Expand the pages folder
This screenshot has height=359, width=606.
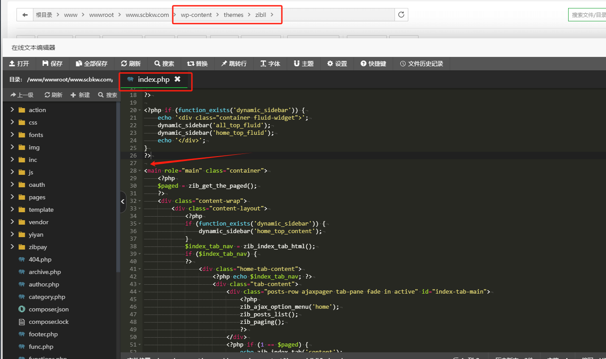coord(12,197)
